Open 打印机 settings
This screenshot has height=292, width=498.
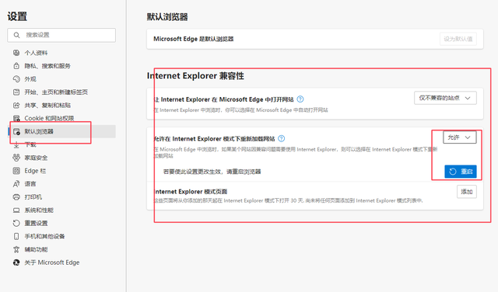[x=62, y=197]
